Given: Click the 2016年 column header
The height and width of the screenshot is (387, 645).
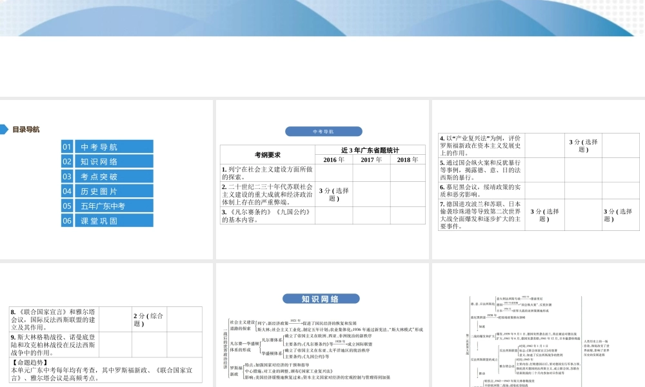Looking at the screenshot, I should pyautogui.click(x=333, y=159).
